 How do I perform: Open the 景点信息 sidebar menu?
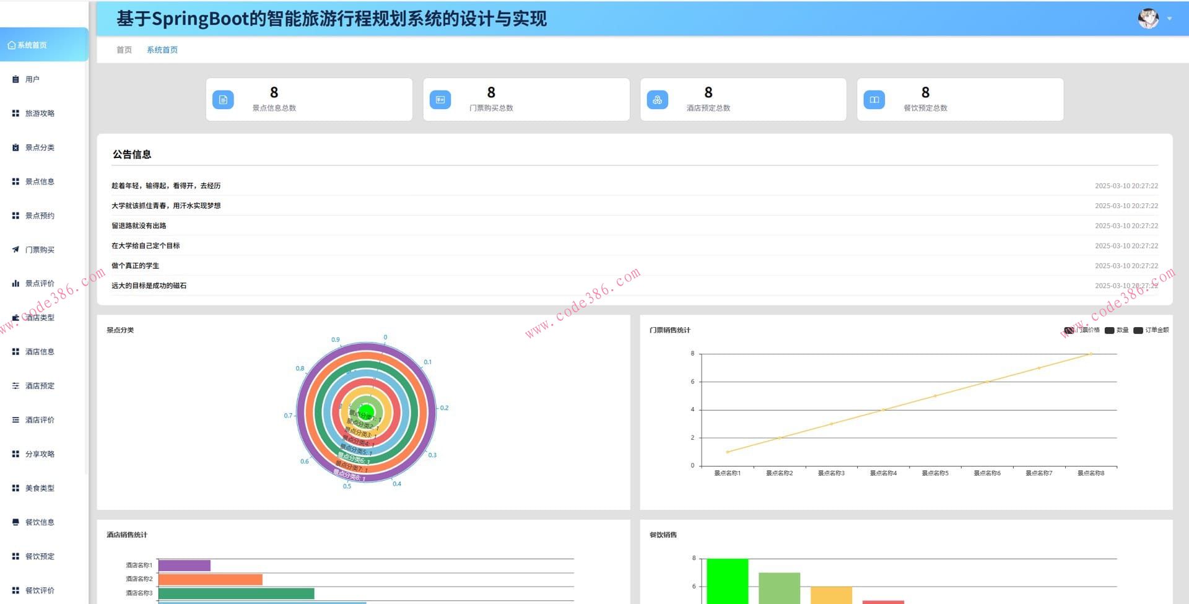click(40, 182)
